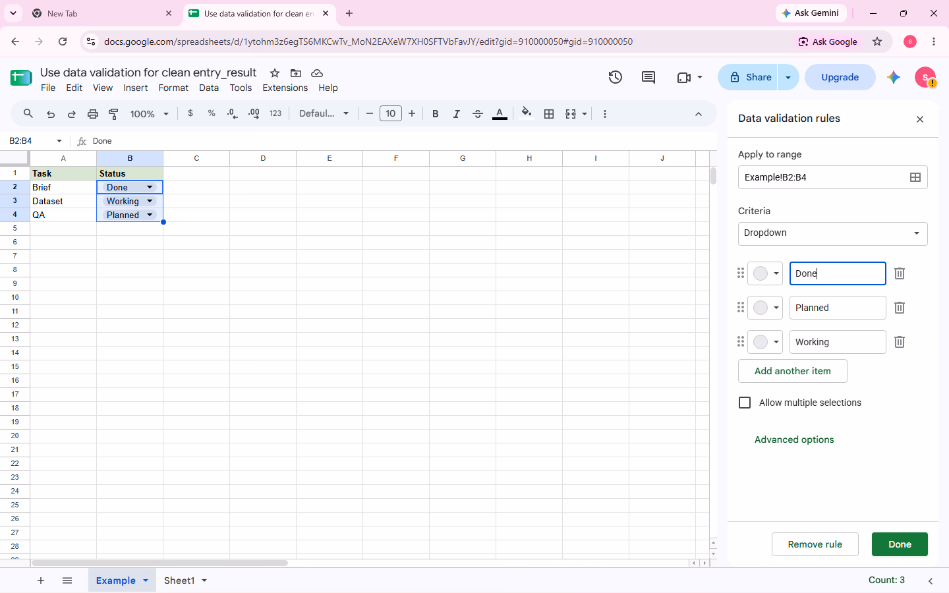The image size is (949, 593).
Task: Enable Allow multiple selections checkbox
Action: pos(745,403)
